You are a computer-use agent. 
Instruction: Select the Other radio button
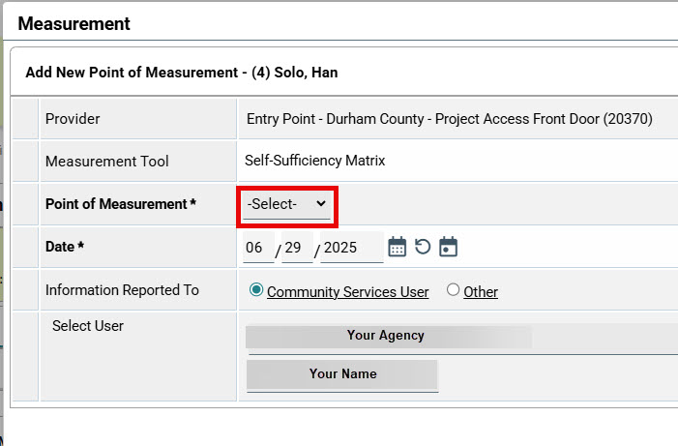pyautogui.click(x=453, y=290)
